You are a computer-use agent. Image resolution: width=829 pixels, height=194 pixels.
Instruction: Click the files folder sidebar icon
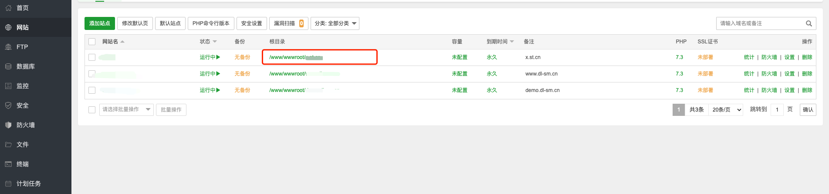(x=8, y=145)
